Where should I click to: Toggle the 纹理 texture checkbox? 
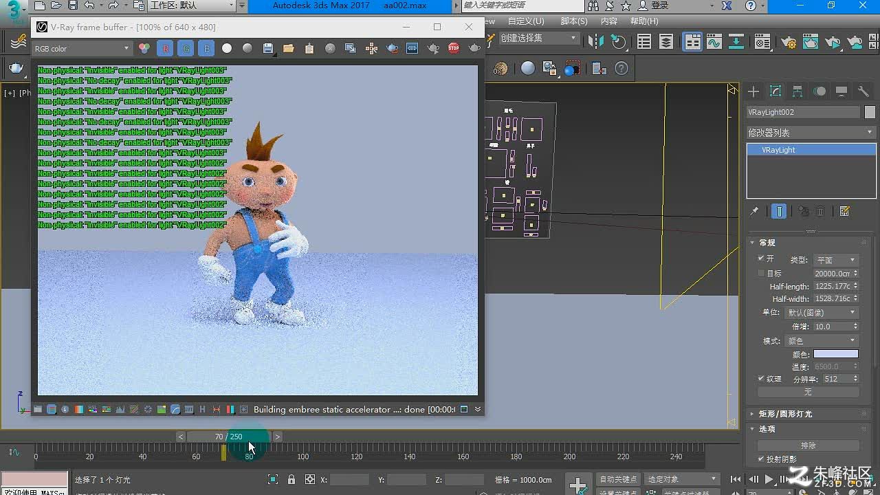[761, 379]
